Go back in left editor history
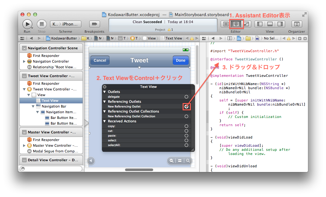Screen dimensions: 326x197 [31, 38]
